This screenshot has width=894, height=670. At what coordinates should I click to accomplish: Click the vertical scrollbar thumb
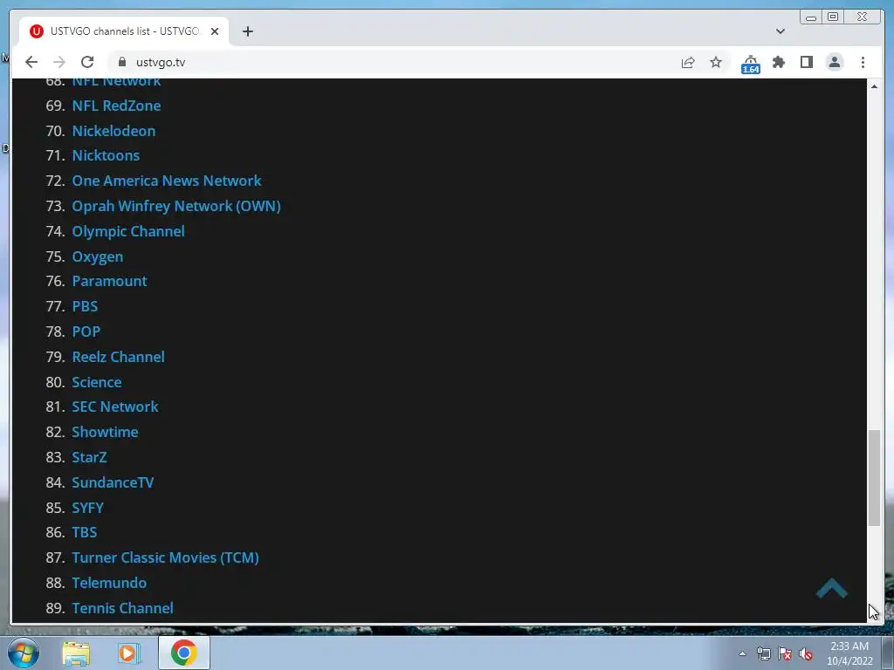(x=874, y=479)
